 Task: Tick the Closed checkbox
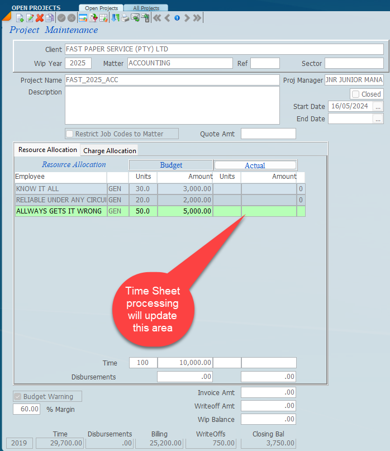356,94
